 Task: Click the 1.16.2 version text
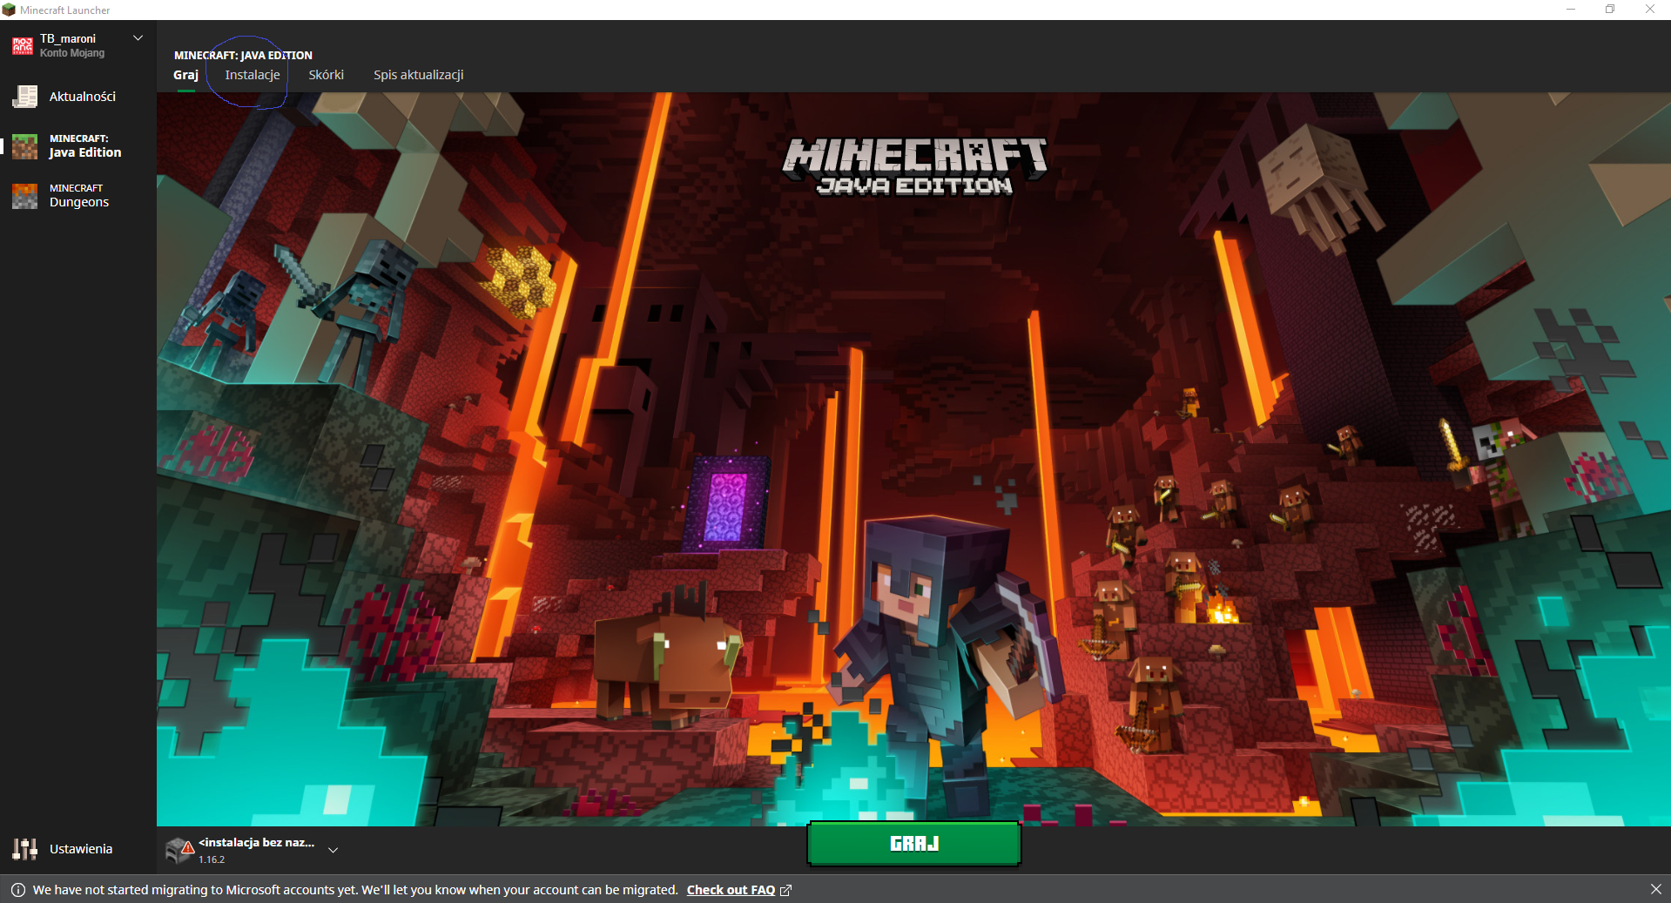point(212,859)
